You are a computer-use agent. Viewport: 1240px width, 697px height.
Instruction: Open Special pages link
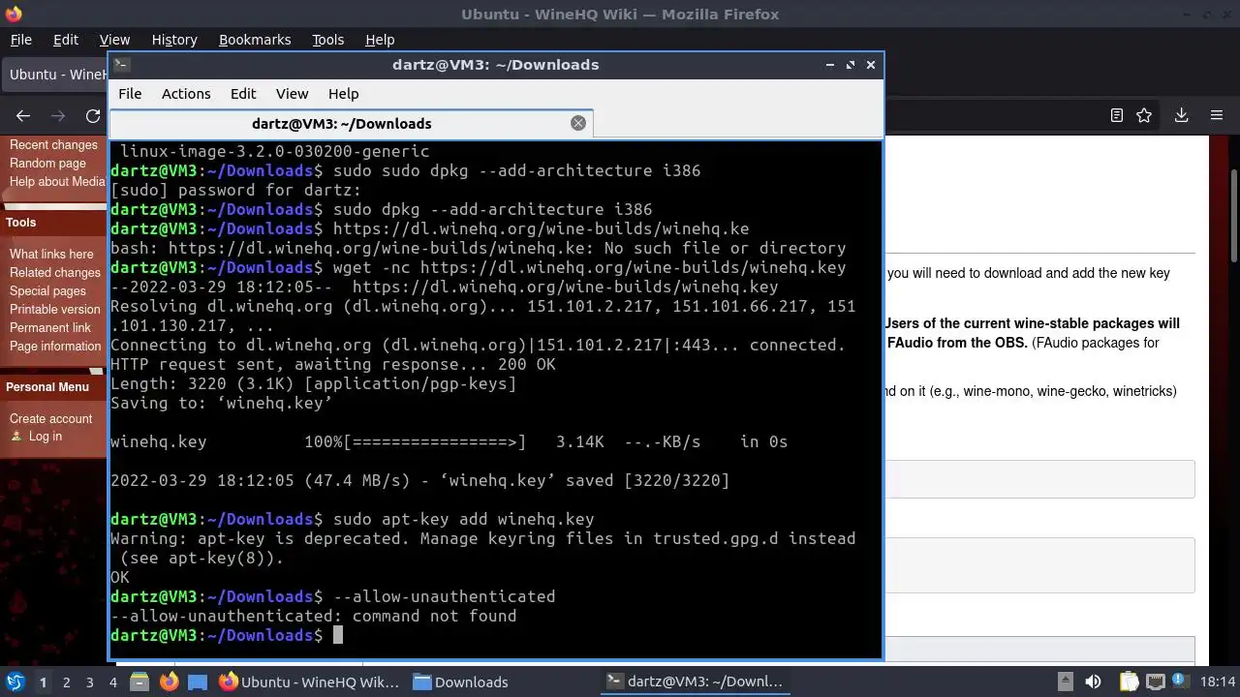coord(47,290)
